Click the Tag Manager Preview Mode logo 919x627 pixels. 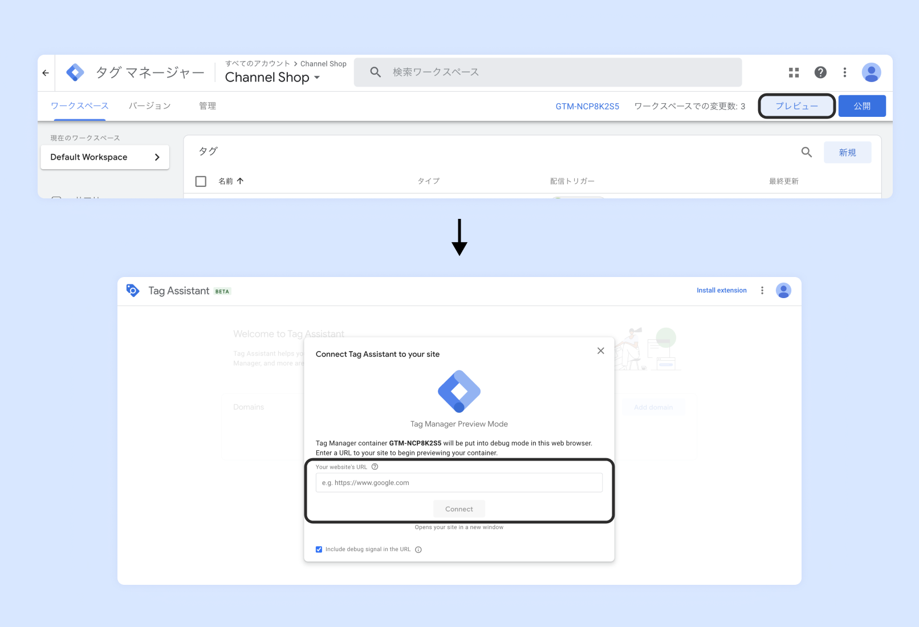tap(459, 392)
